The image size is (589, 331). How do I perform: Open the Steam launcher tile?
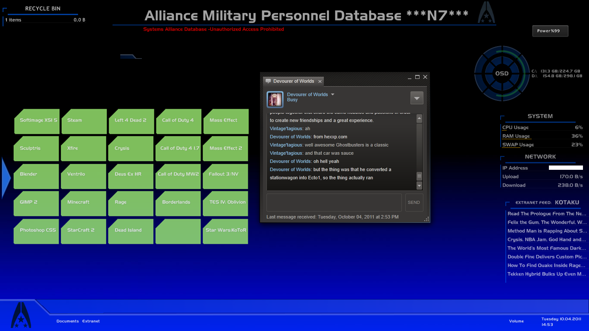[84, 122]
